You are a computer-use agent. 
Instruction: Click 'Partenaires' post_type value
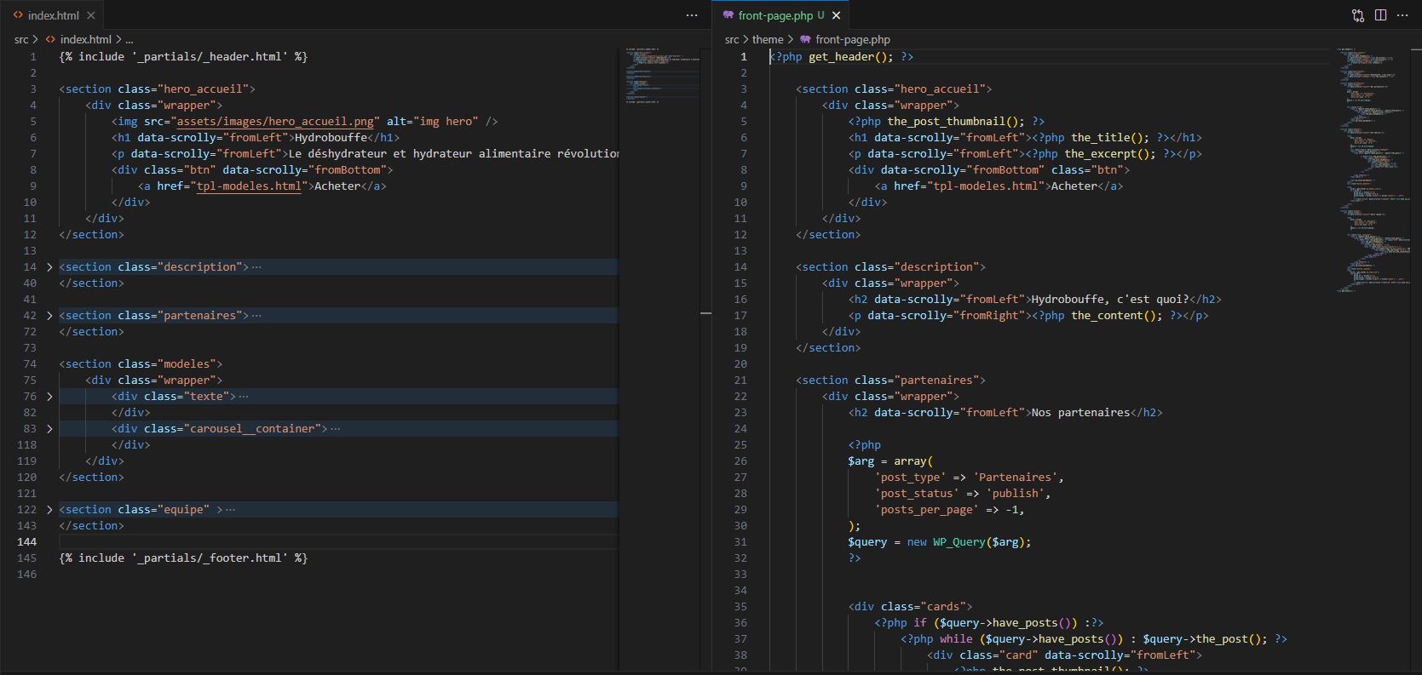pos(1018,478)
